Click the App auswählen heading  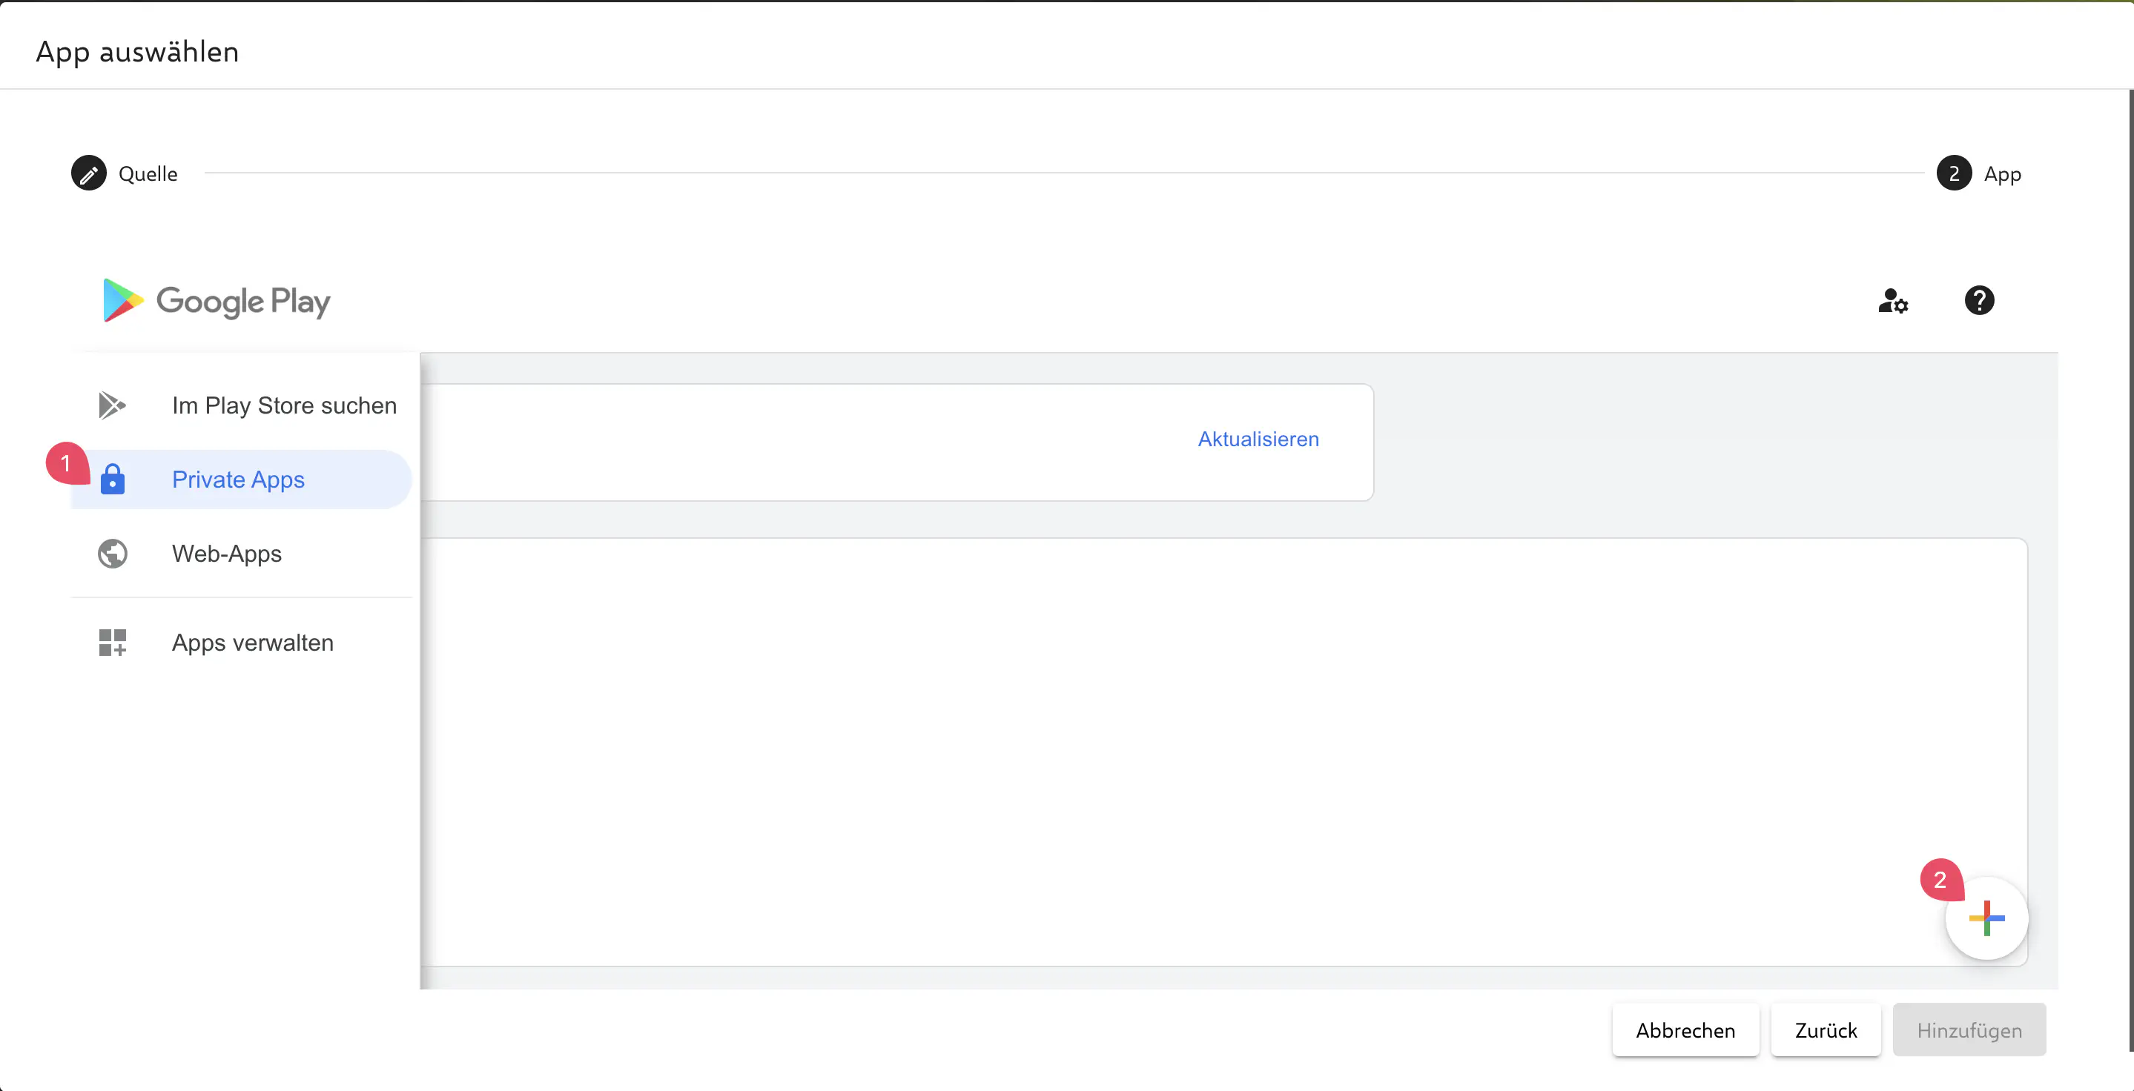pyautogui.click(x=136, y=51)
